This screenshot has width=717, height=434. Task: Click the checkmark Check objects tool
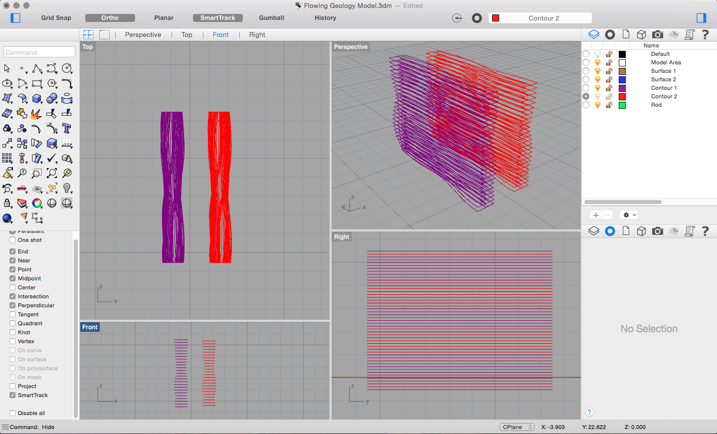[x=52, y=158]
